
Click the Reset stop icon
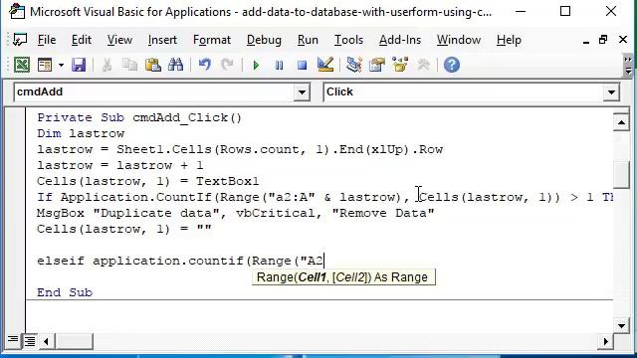(302, 65)
